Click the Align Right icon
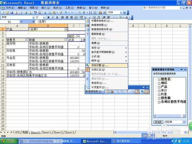192x144 pixels. coord(71,17)
